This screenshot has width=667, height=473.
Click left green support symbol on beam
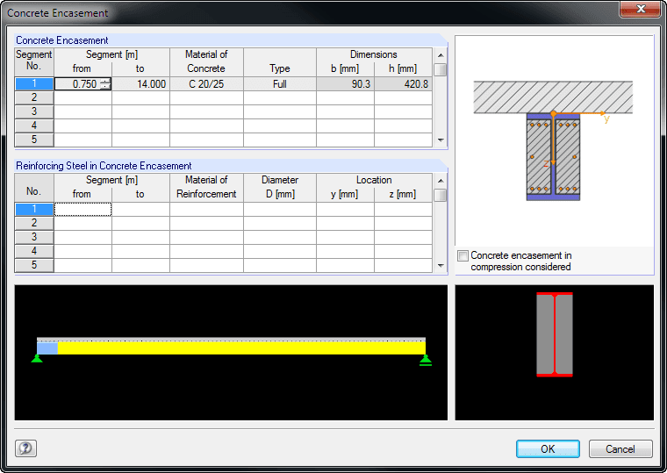[x=37, y=359]
